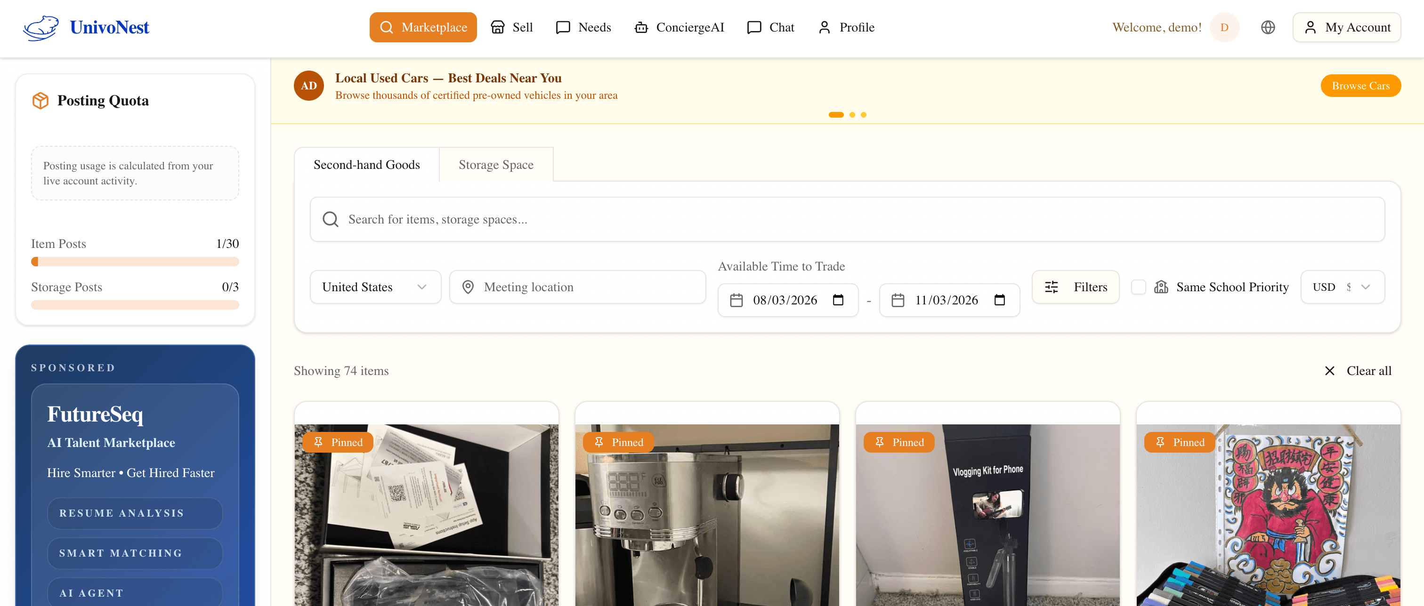Click Clear all filters

1358,371
